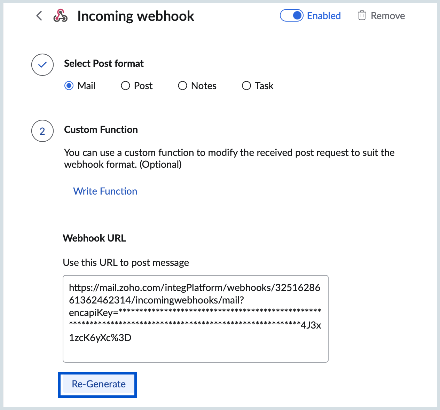The width and height of the screenshot is (440, 410).
Task: Click the Webhook URL section heading
Action: (94, 238)
